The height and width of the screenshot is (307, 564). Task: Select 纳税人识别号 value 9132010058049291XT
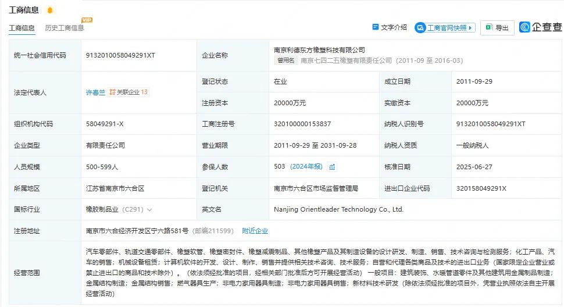pyautogui.click(x=491, y=124)
